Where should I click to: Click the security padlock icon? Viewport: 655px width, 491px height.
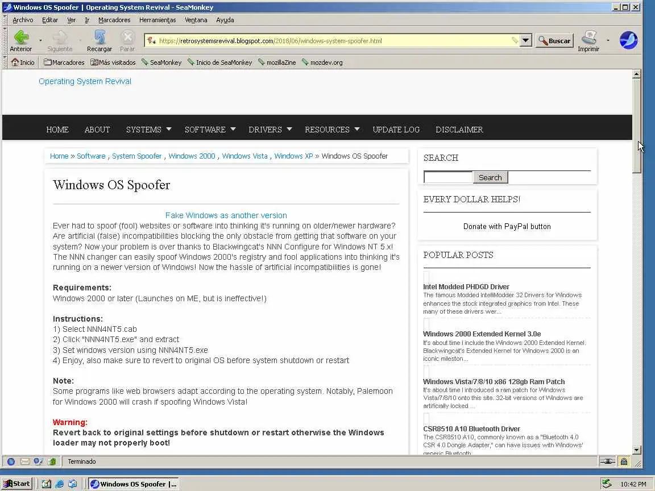click(624, 461)
